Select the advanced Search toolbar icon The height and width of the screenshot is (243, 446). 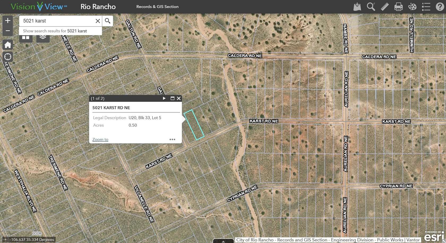tap(371, 7)
